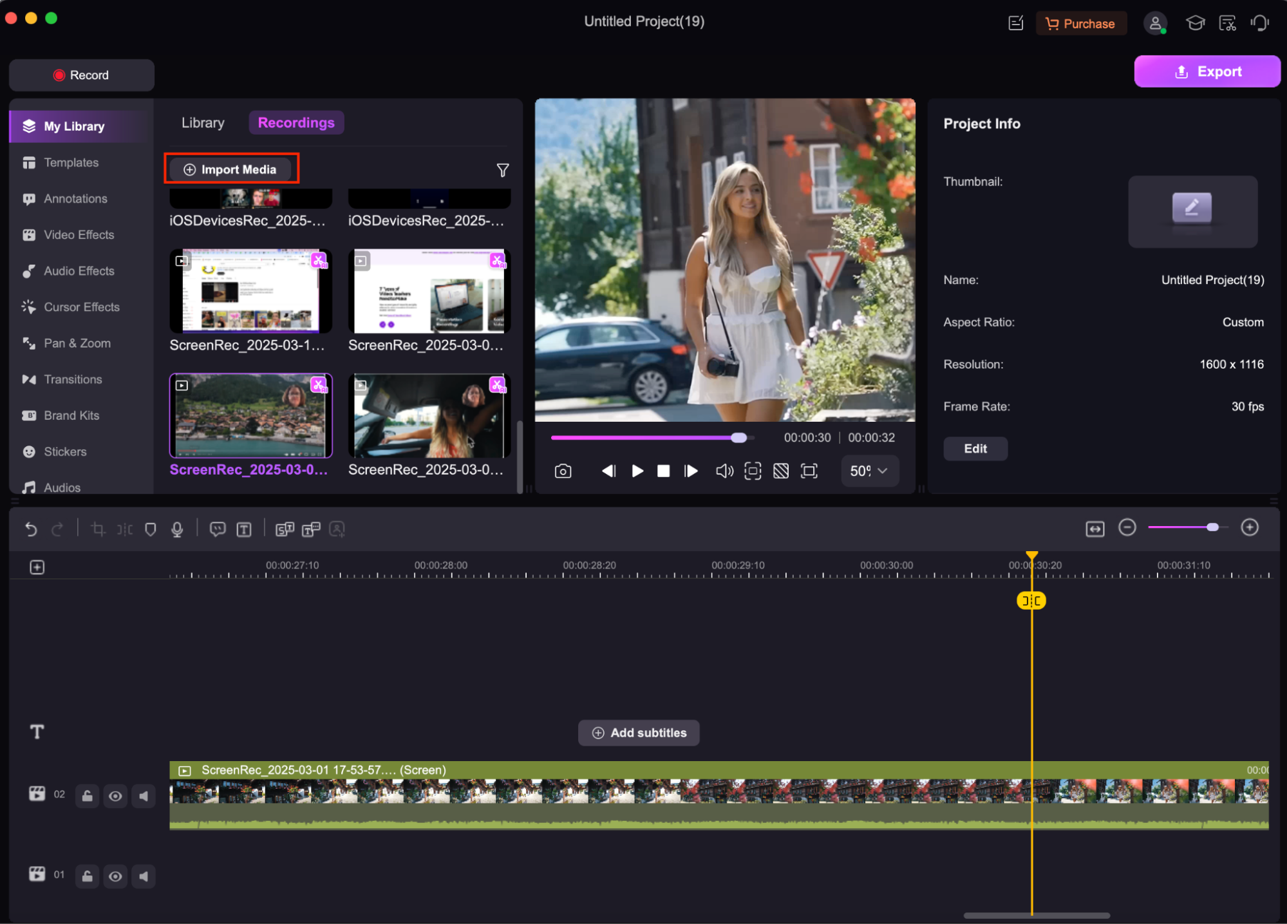
Task: Click the filter funnel icon
Action: click(x=503, y=170)
